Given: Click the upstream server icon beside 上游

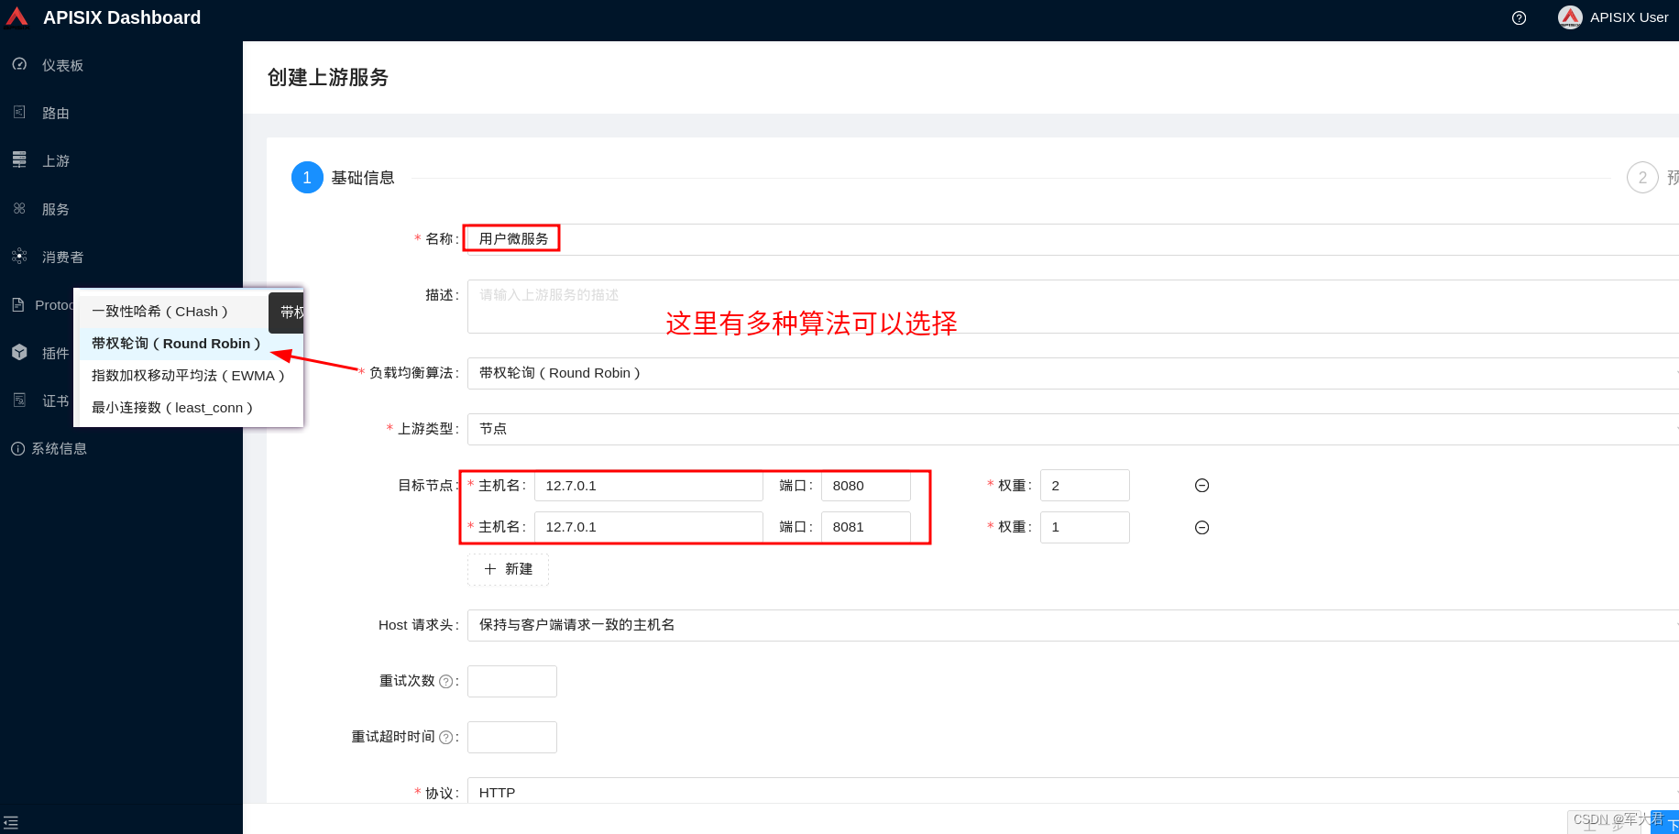Looking at the screenshot, I should [x=19, y=159].
